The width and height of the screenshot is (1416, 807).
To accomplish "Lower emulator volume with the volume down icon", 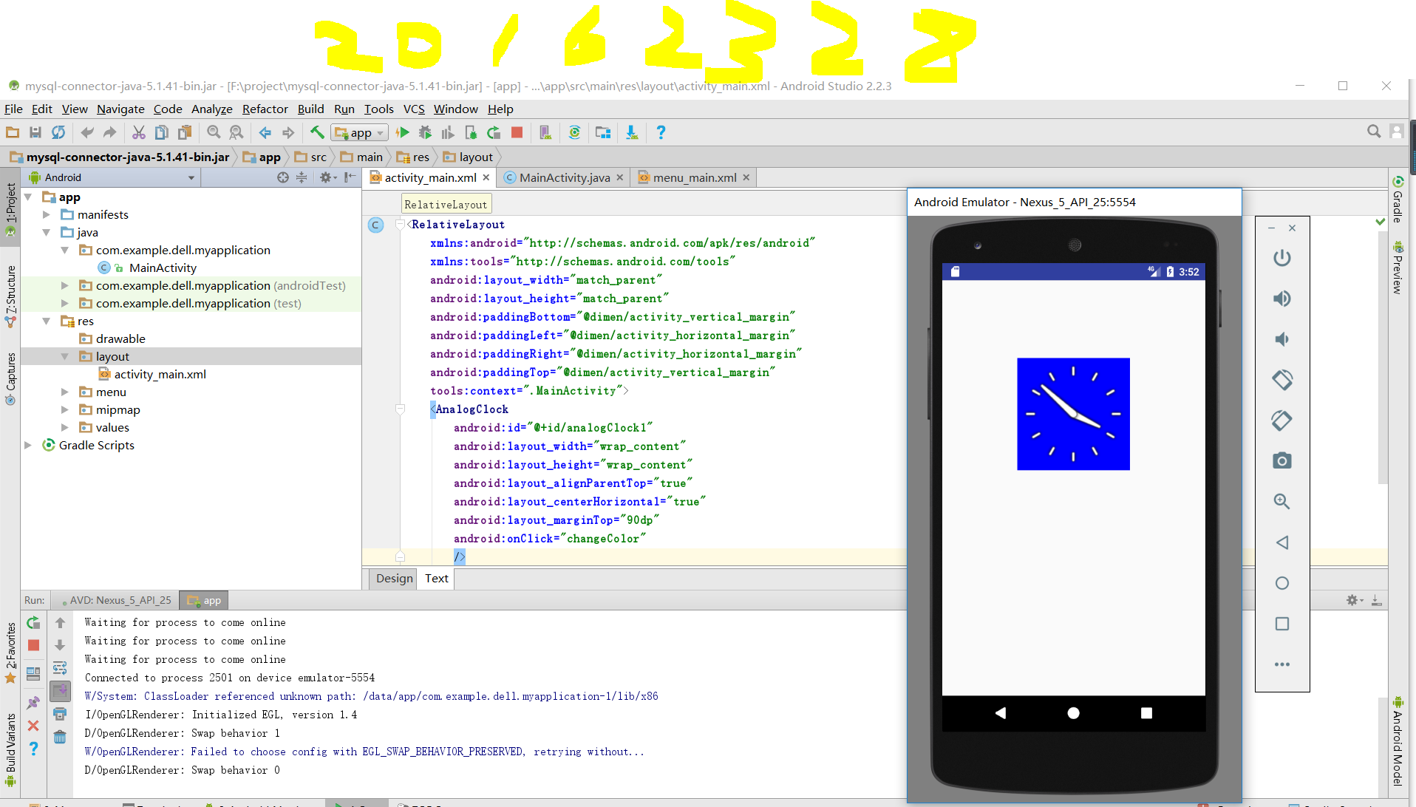I will click(1282, 339).
